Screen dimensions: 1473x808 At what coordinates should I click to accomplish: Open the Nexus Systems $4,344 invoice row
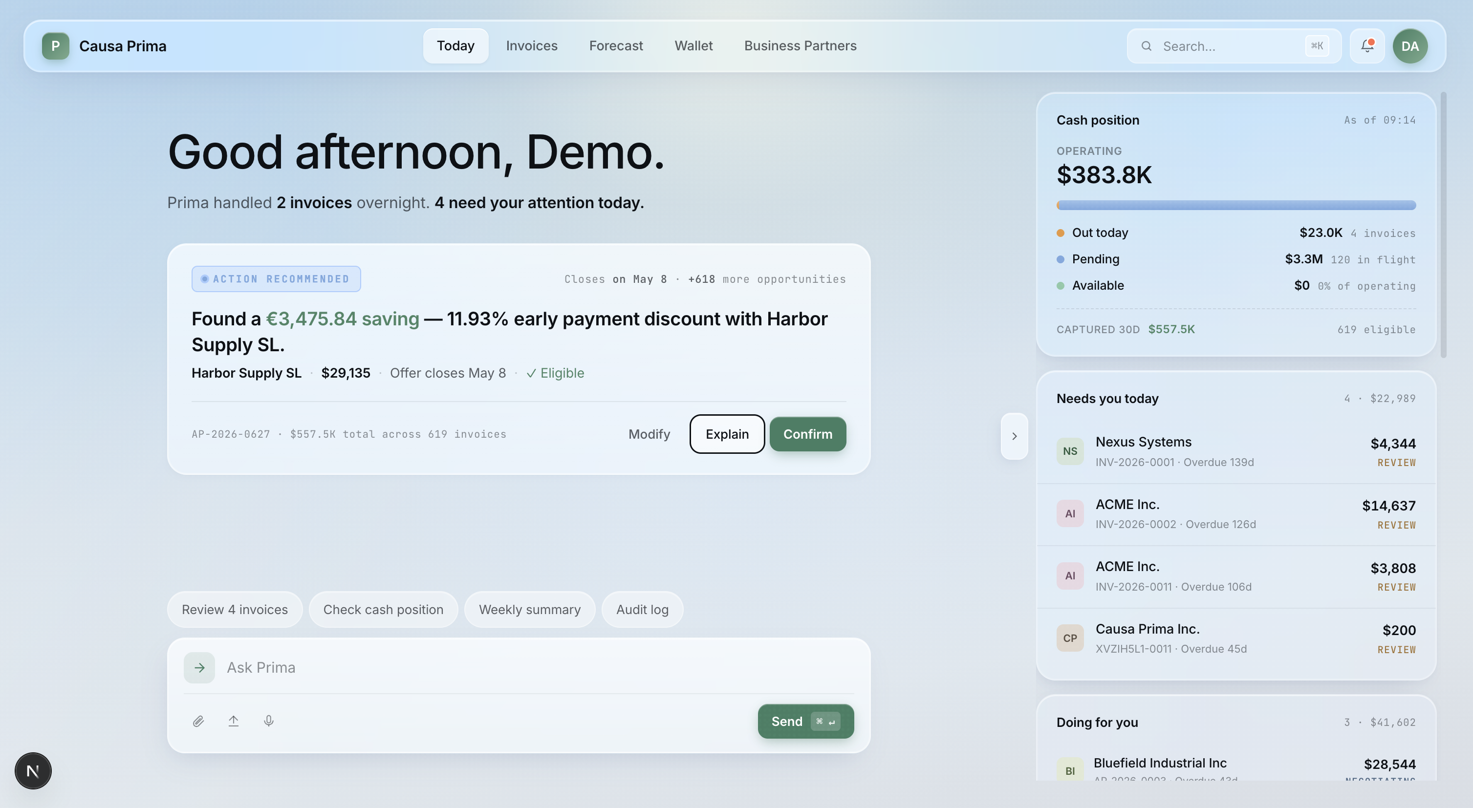[1235, 451]
